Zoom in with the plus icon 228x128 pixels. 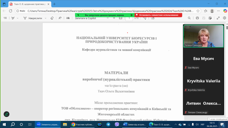click(114, 18)
